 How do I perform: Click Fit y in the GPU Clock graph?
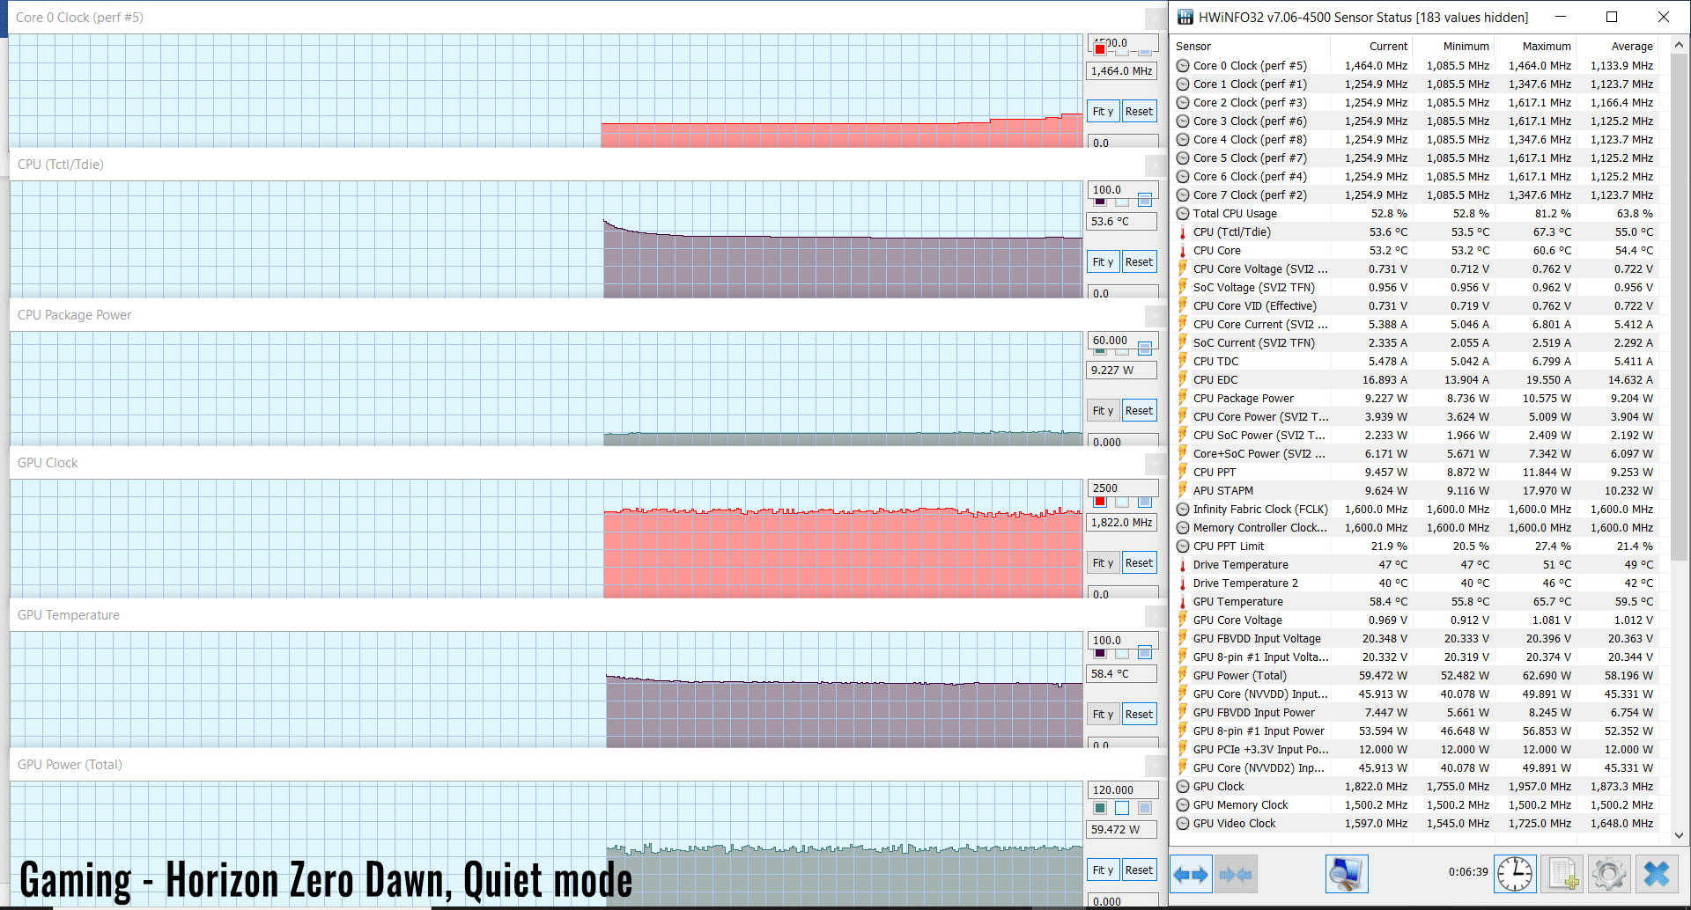[x=1104, y=563]
